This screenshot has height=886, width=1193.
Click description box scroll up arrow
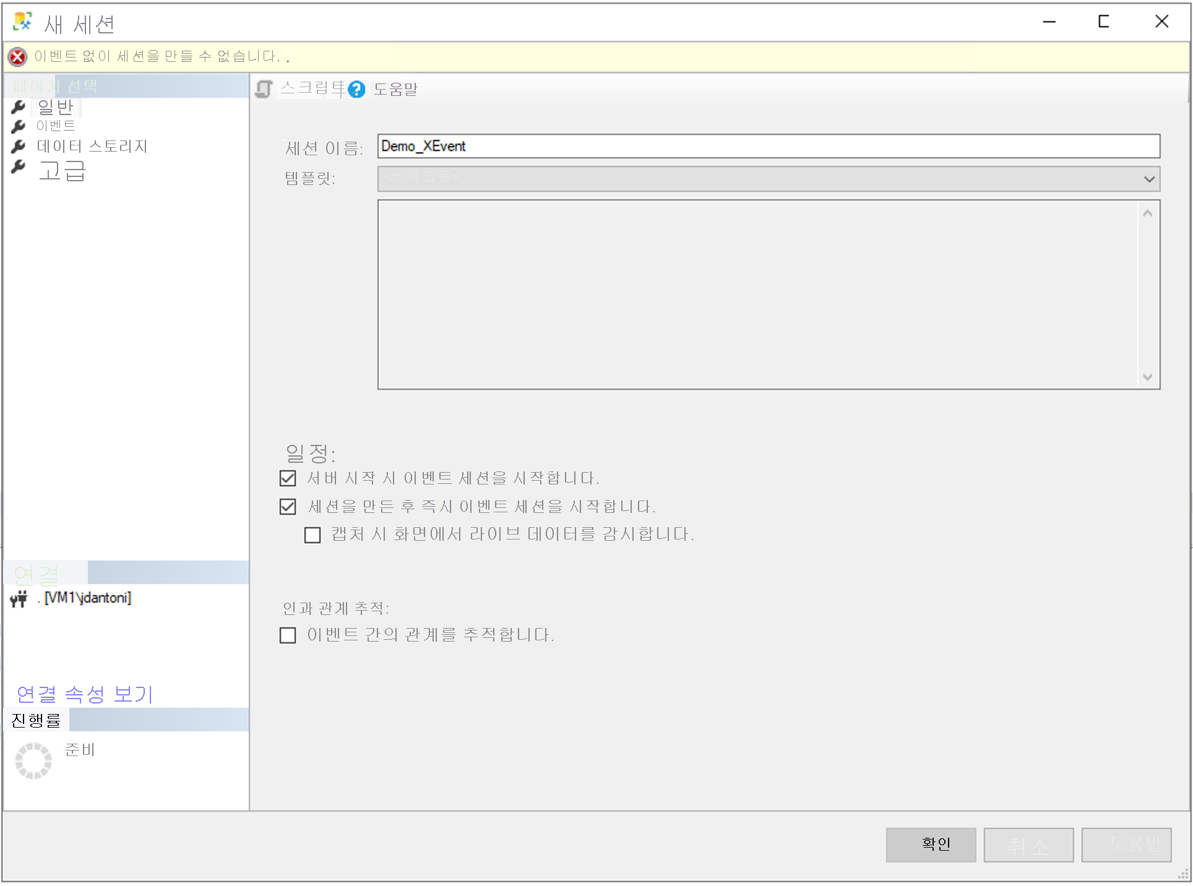(1148, 213)
